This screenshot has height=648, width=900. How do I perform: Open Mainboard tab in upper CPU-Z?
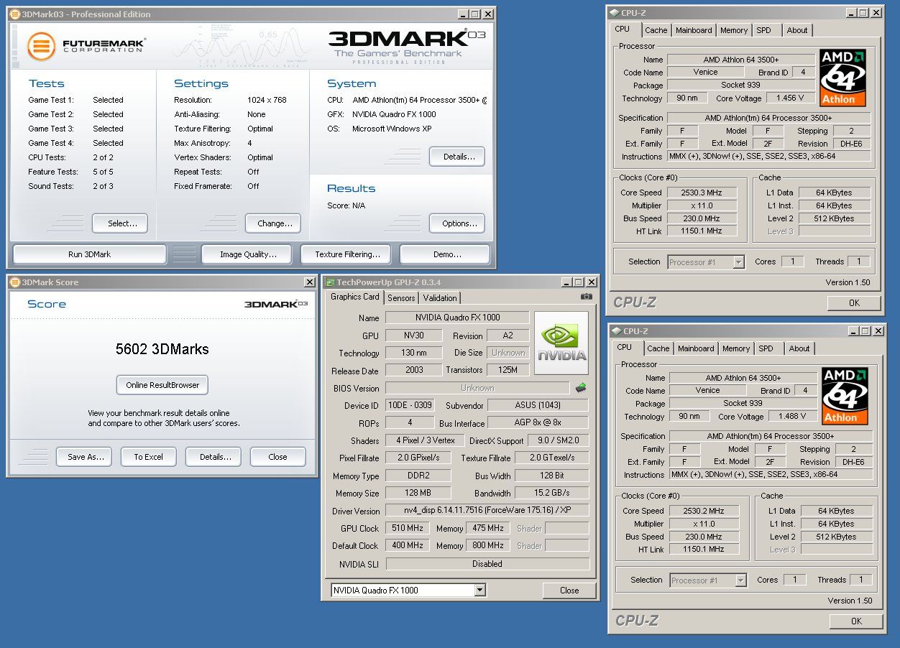[x=694, y=30]
